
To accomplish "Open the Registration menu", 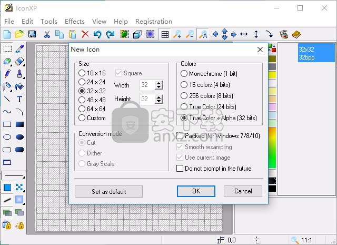I will [154, 21].
